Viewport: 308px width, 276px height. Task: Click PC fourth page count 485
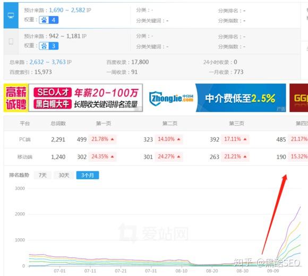click(281, 139)
